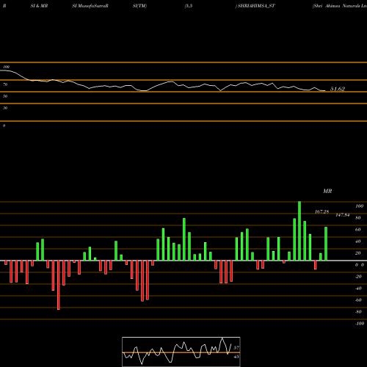
Task: Click the RSI axis label 50
Action: click(5, 96)
